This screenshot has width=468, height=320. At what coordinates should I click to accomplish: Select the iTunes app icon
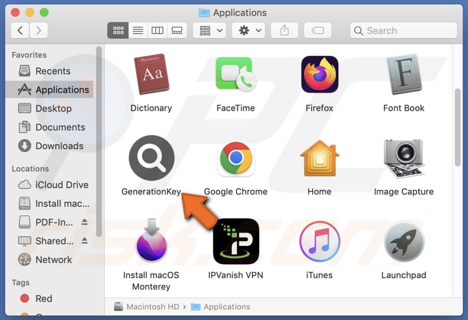[320, 241]
